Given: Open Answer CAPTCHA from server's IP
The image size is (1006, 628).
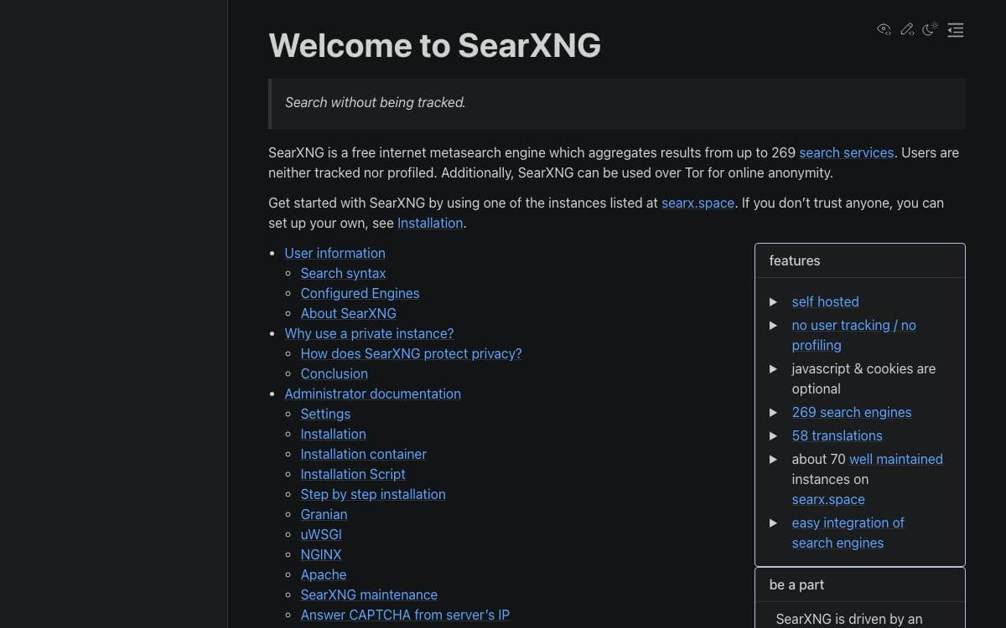Looking at the screenshot, I should tap(405, 615).
